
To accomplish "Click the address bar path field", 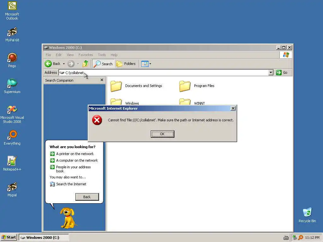I will click(x=166, y=73).
